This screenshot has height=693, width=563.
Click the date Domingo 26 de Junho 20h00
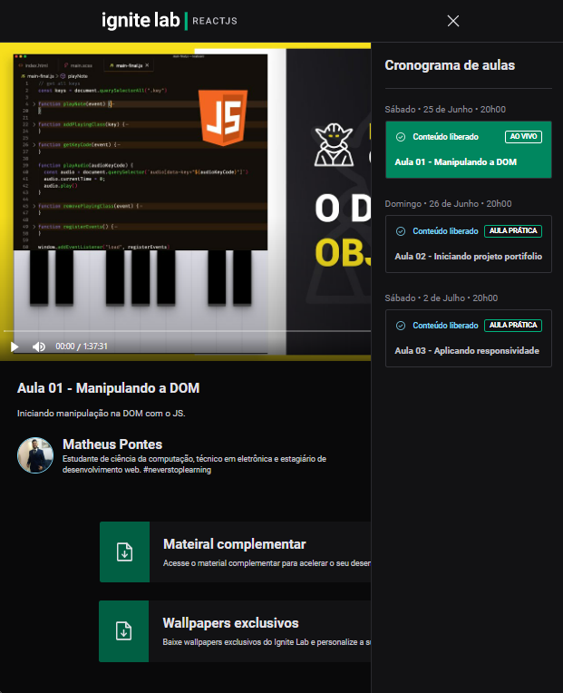click(x=448, y=204)
